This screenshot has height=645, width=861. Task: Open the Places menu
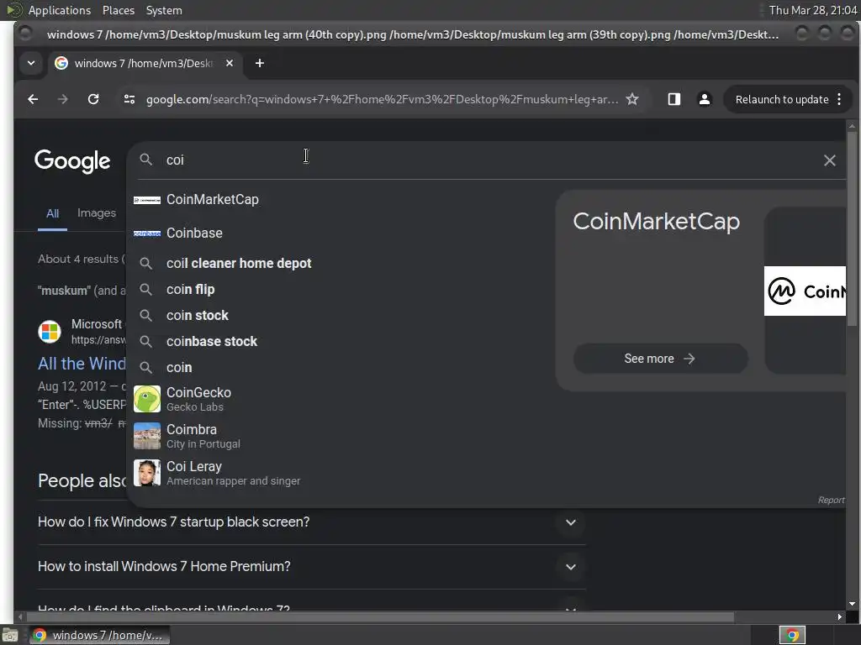118,10
